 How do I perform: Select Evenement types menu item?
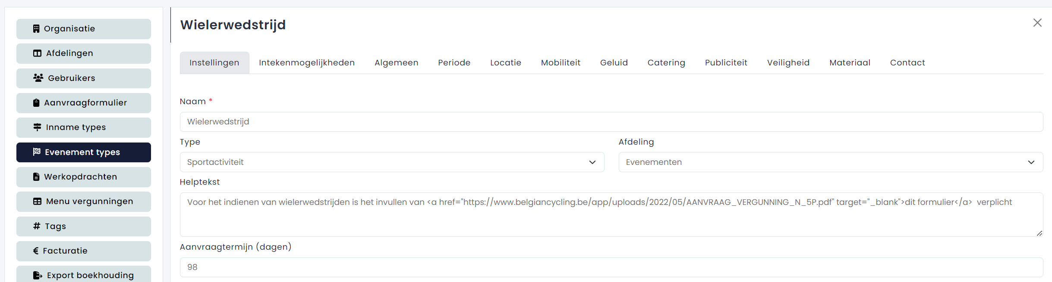84,152
